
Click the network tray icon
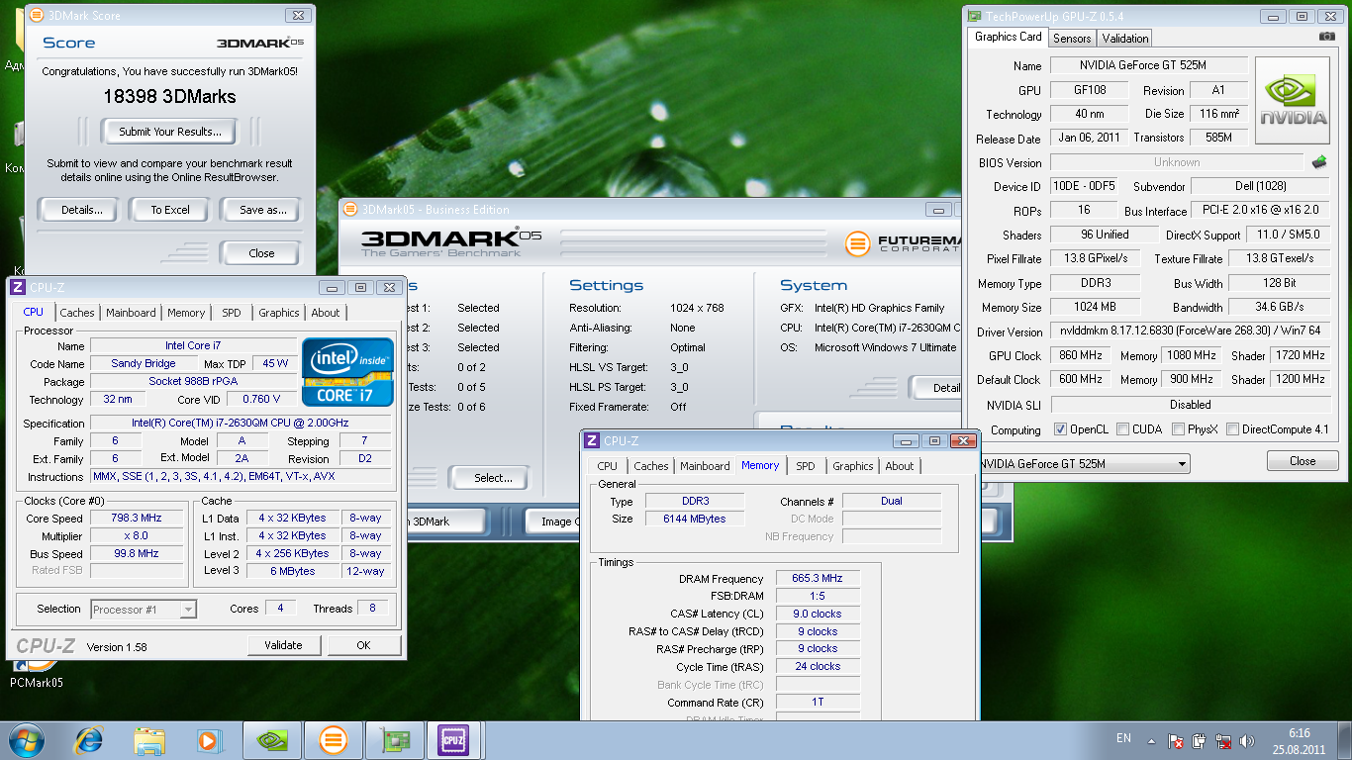click(1223, 740)
